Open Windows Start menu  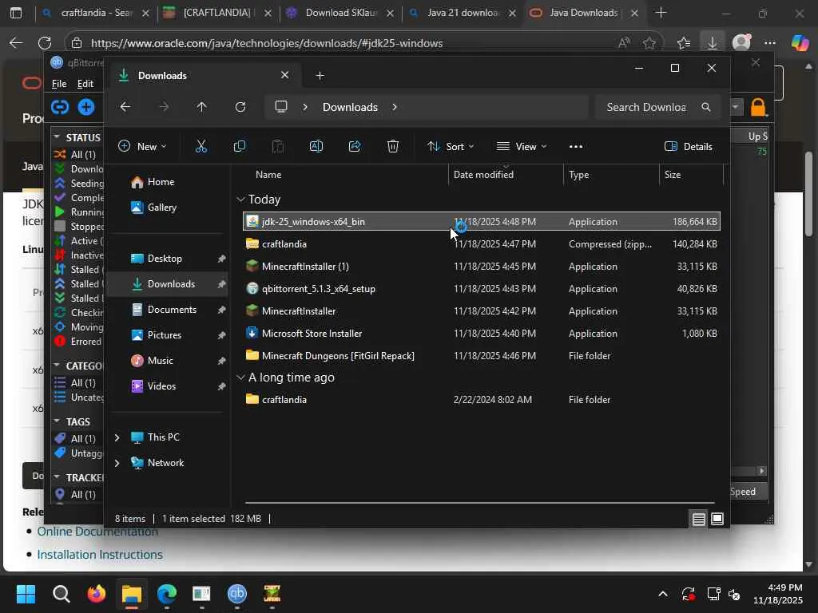pyautogui.click(x=26, y=594)
